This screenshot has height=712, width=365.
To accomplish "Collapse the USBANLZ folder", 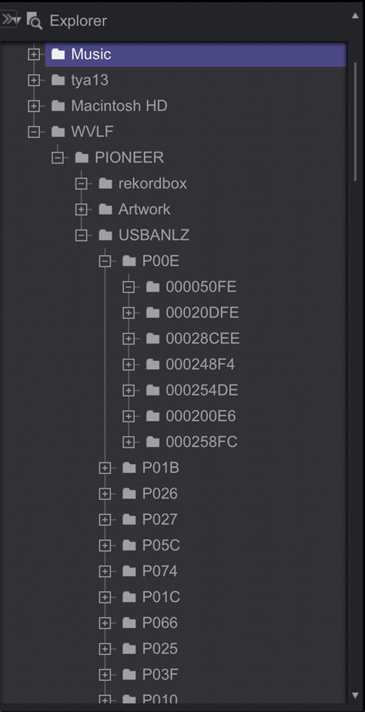I will 82,235.
